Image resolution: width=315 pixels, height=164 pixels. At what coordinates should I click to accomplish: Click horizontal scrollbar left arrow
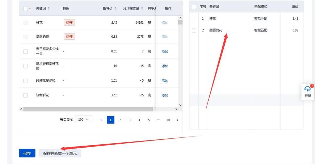(x=21, y=109)
